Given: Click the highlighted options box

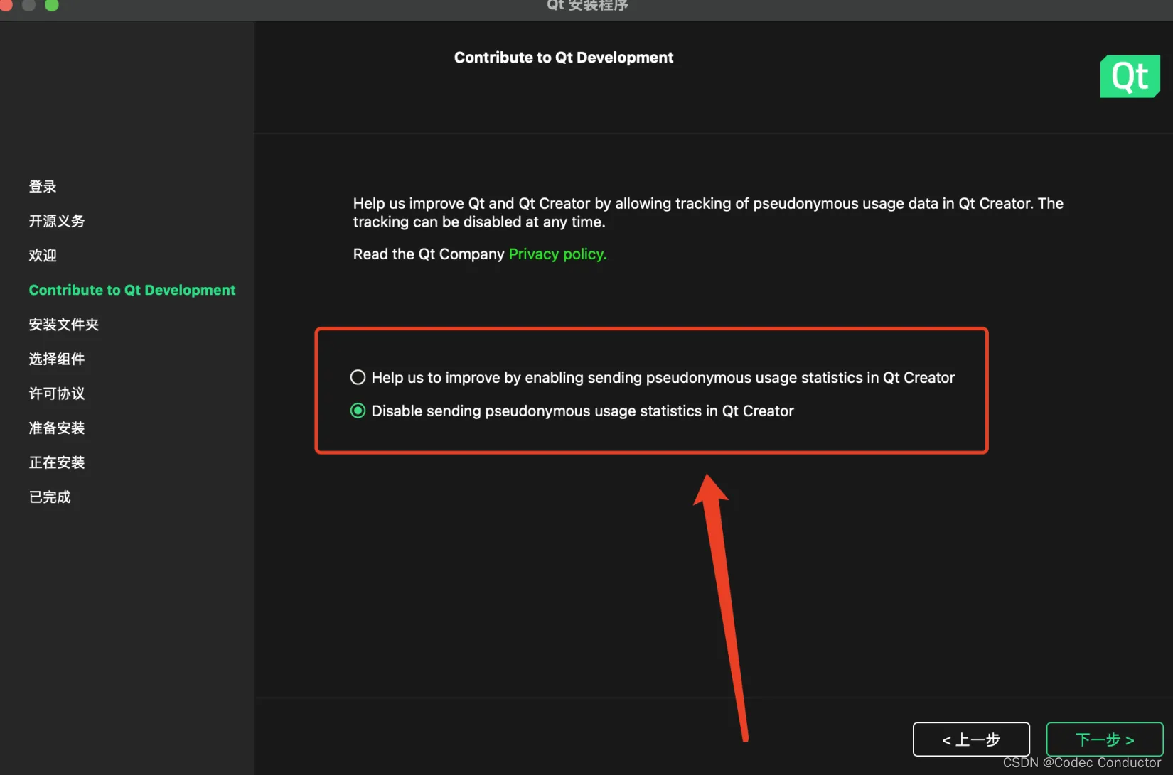Looking at the screenshot, I should [x=651, y=391].
